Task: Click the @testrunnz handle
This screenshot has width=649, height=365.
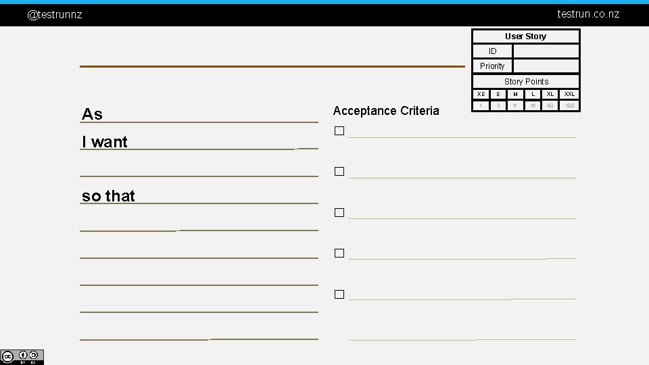Action: [55, 15]
